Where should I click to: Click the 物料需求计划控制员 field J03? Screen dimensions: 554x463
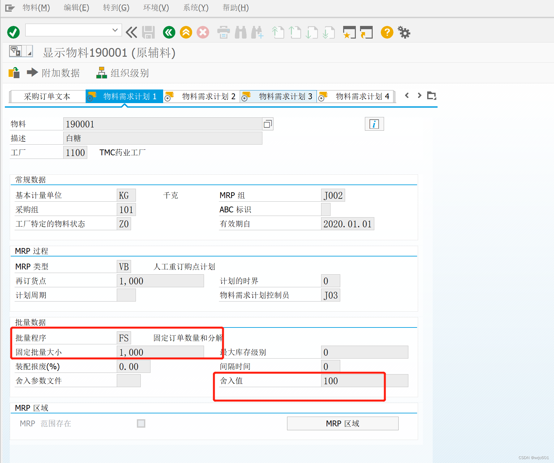click(x=331, y=295)
